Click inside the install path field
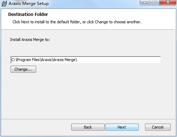Viewport: 177px width, 137px height. point(85,60)
